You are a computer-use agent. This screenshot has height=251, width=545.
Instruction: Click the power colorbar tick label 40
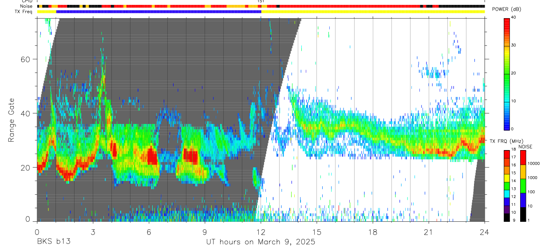tap(514, 18)
